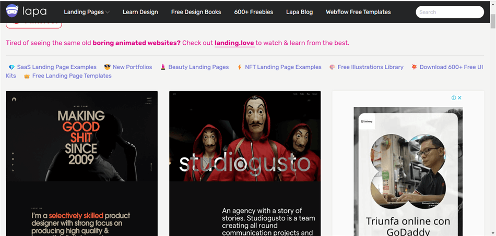Go to Free Design Books
The image size is (496, 236).
click(x=196, y=12)
